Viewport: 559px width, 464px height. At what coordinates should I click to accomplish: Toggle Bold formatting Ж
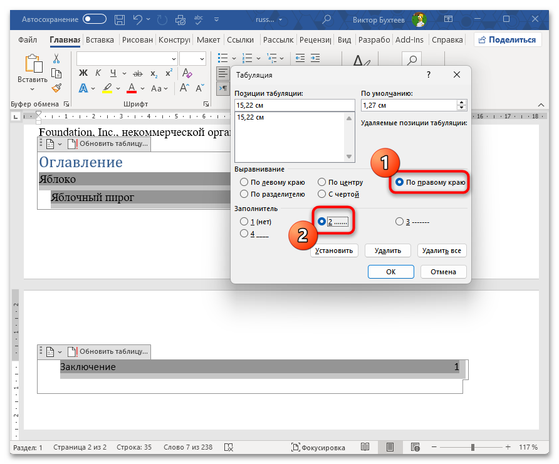pos(83,73)
